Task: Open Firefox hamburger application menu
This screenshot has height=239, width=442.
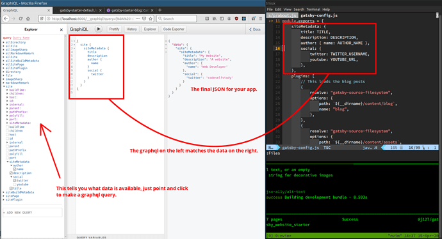Action: [x=261, y=19]
